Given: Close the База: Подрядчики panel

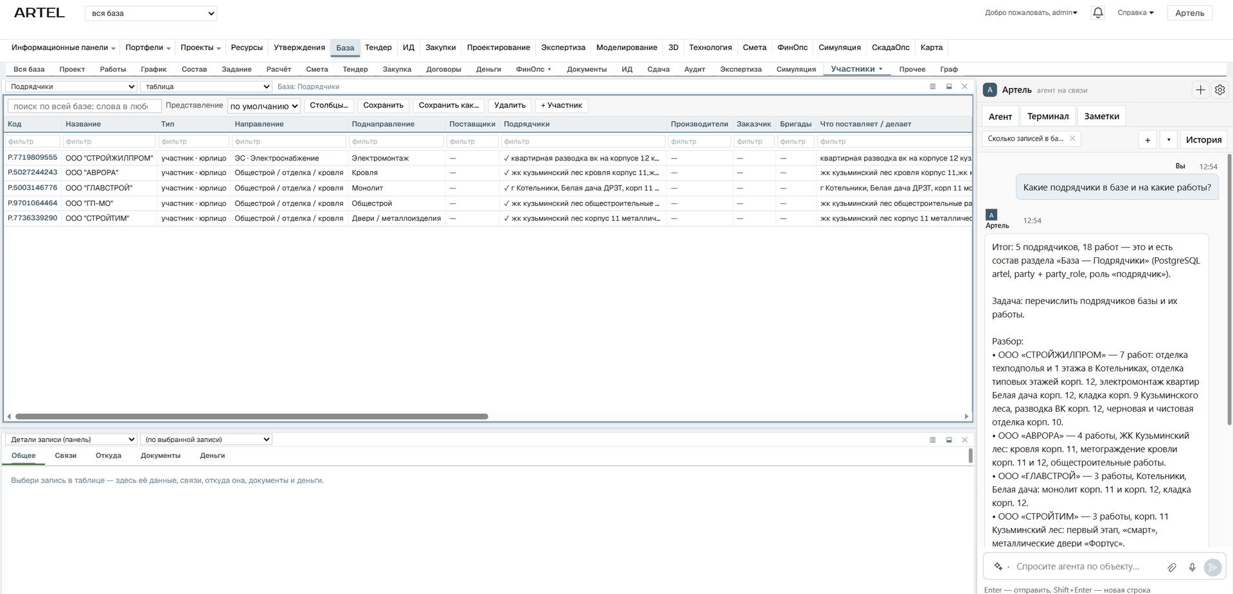Looking at the screenshot, I should (x=964, y=87).
